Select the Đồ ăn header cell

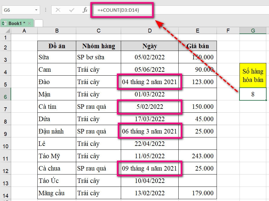tap(56, 46)
